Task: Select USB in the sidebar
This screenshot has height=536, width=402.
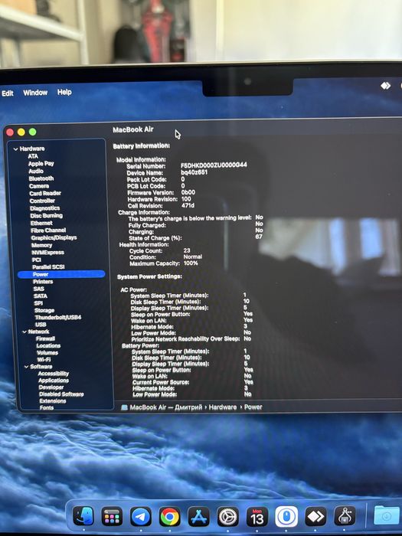Action: tap(41, 325)
